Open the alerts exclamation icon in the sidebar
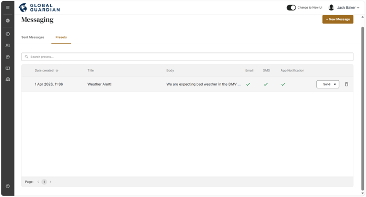 (8, 34)
